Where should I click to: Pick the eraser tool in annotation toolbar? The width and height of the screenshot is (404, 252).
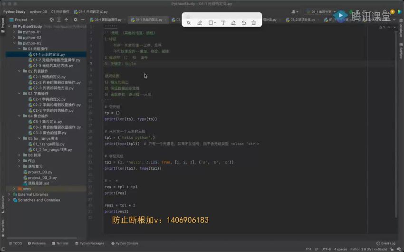click(x=233, y=23)
